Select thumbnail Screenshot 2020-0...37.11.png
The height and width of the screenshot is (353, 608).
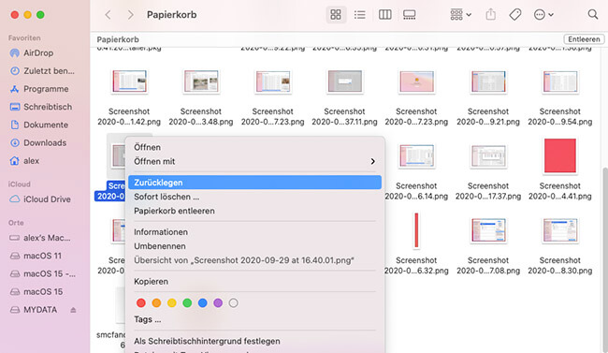[x=345, y=81]
